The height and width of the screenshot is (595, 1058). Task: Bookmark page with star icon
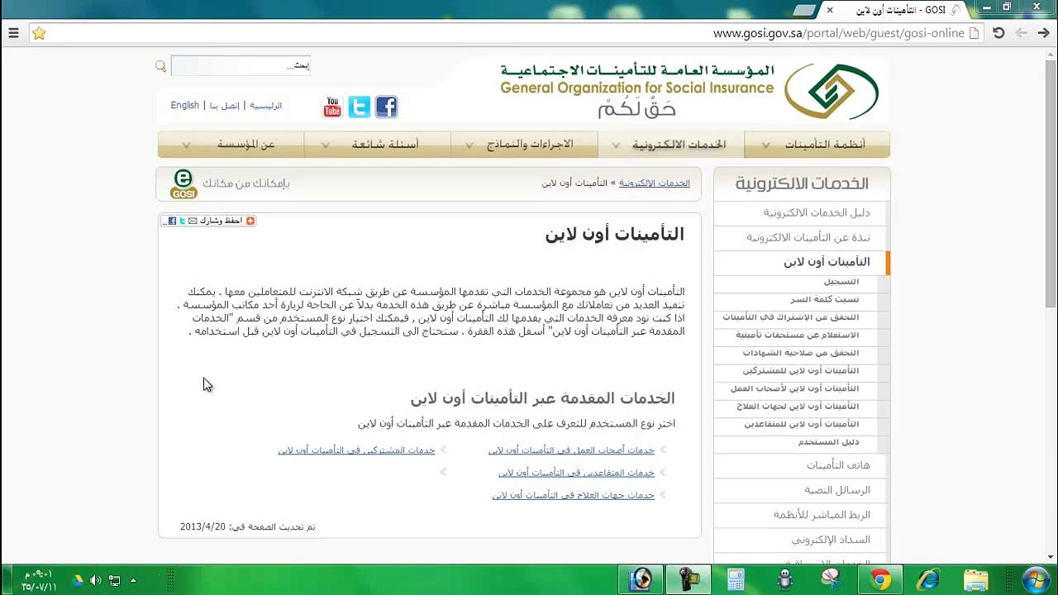pos(39,33)
